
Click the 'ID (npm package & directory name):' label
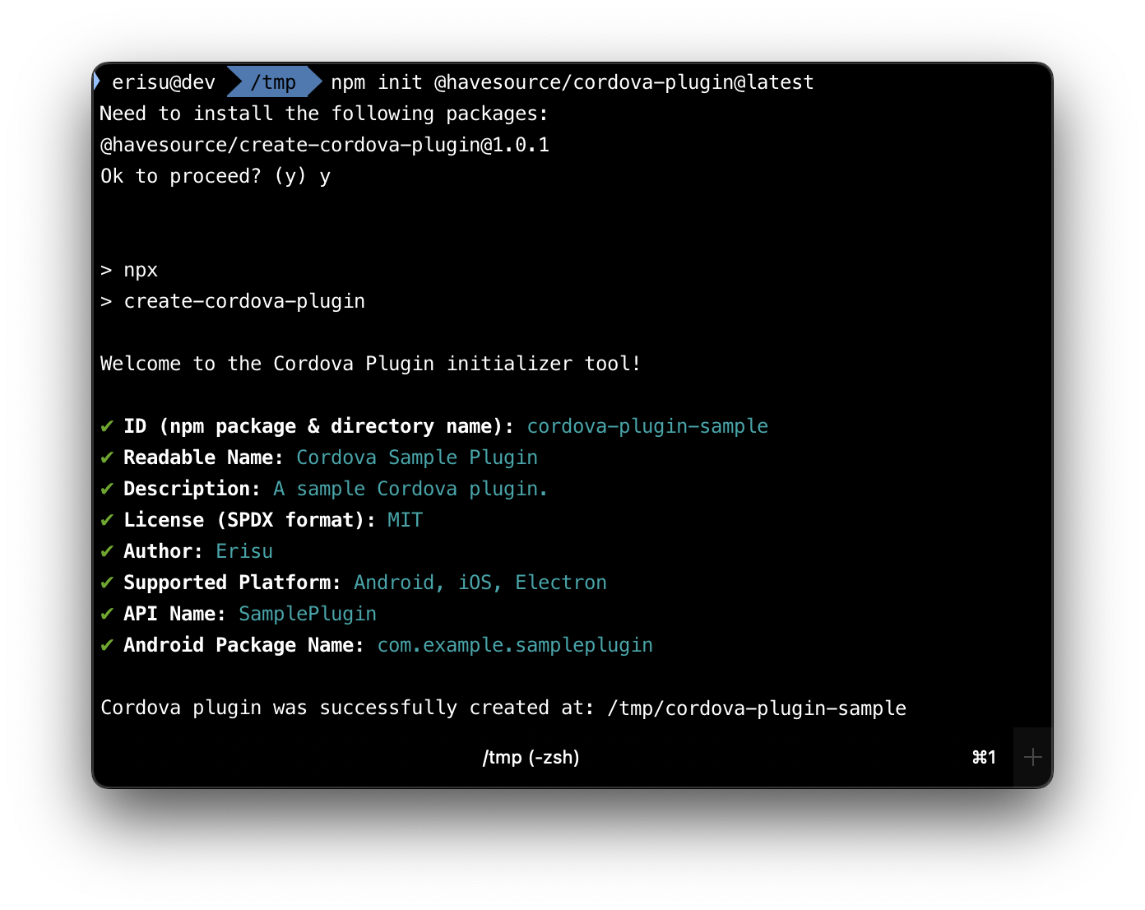pyautogui.click(x=318, y=426)
